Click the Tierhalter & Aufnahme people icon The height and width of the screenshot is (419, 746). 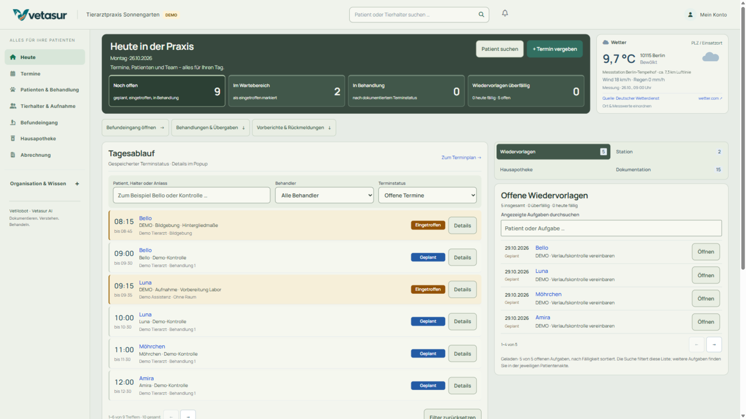13,106
